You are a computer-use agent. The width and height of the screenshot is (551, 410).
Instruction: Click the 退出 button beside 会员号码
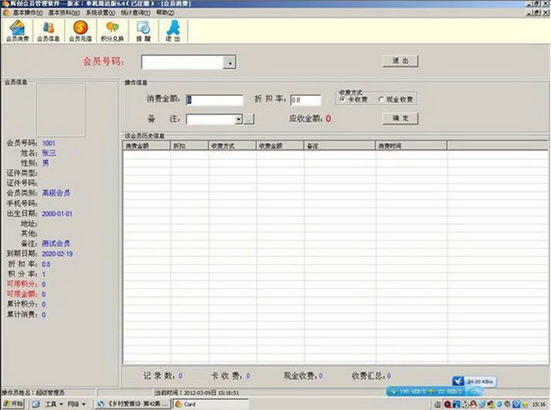(x=400, y=61)
